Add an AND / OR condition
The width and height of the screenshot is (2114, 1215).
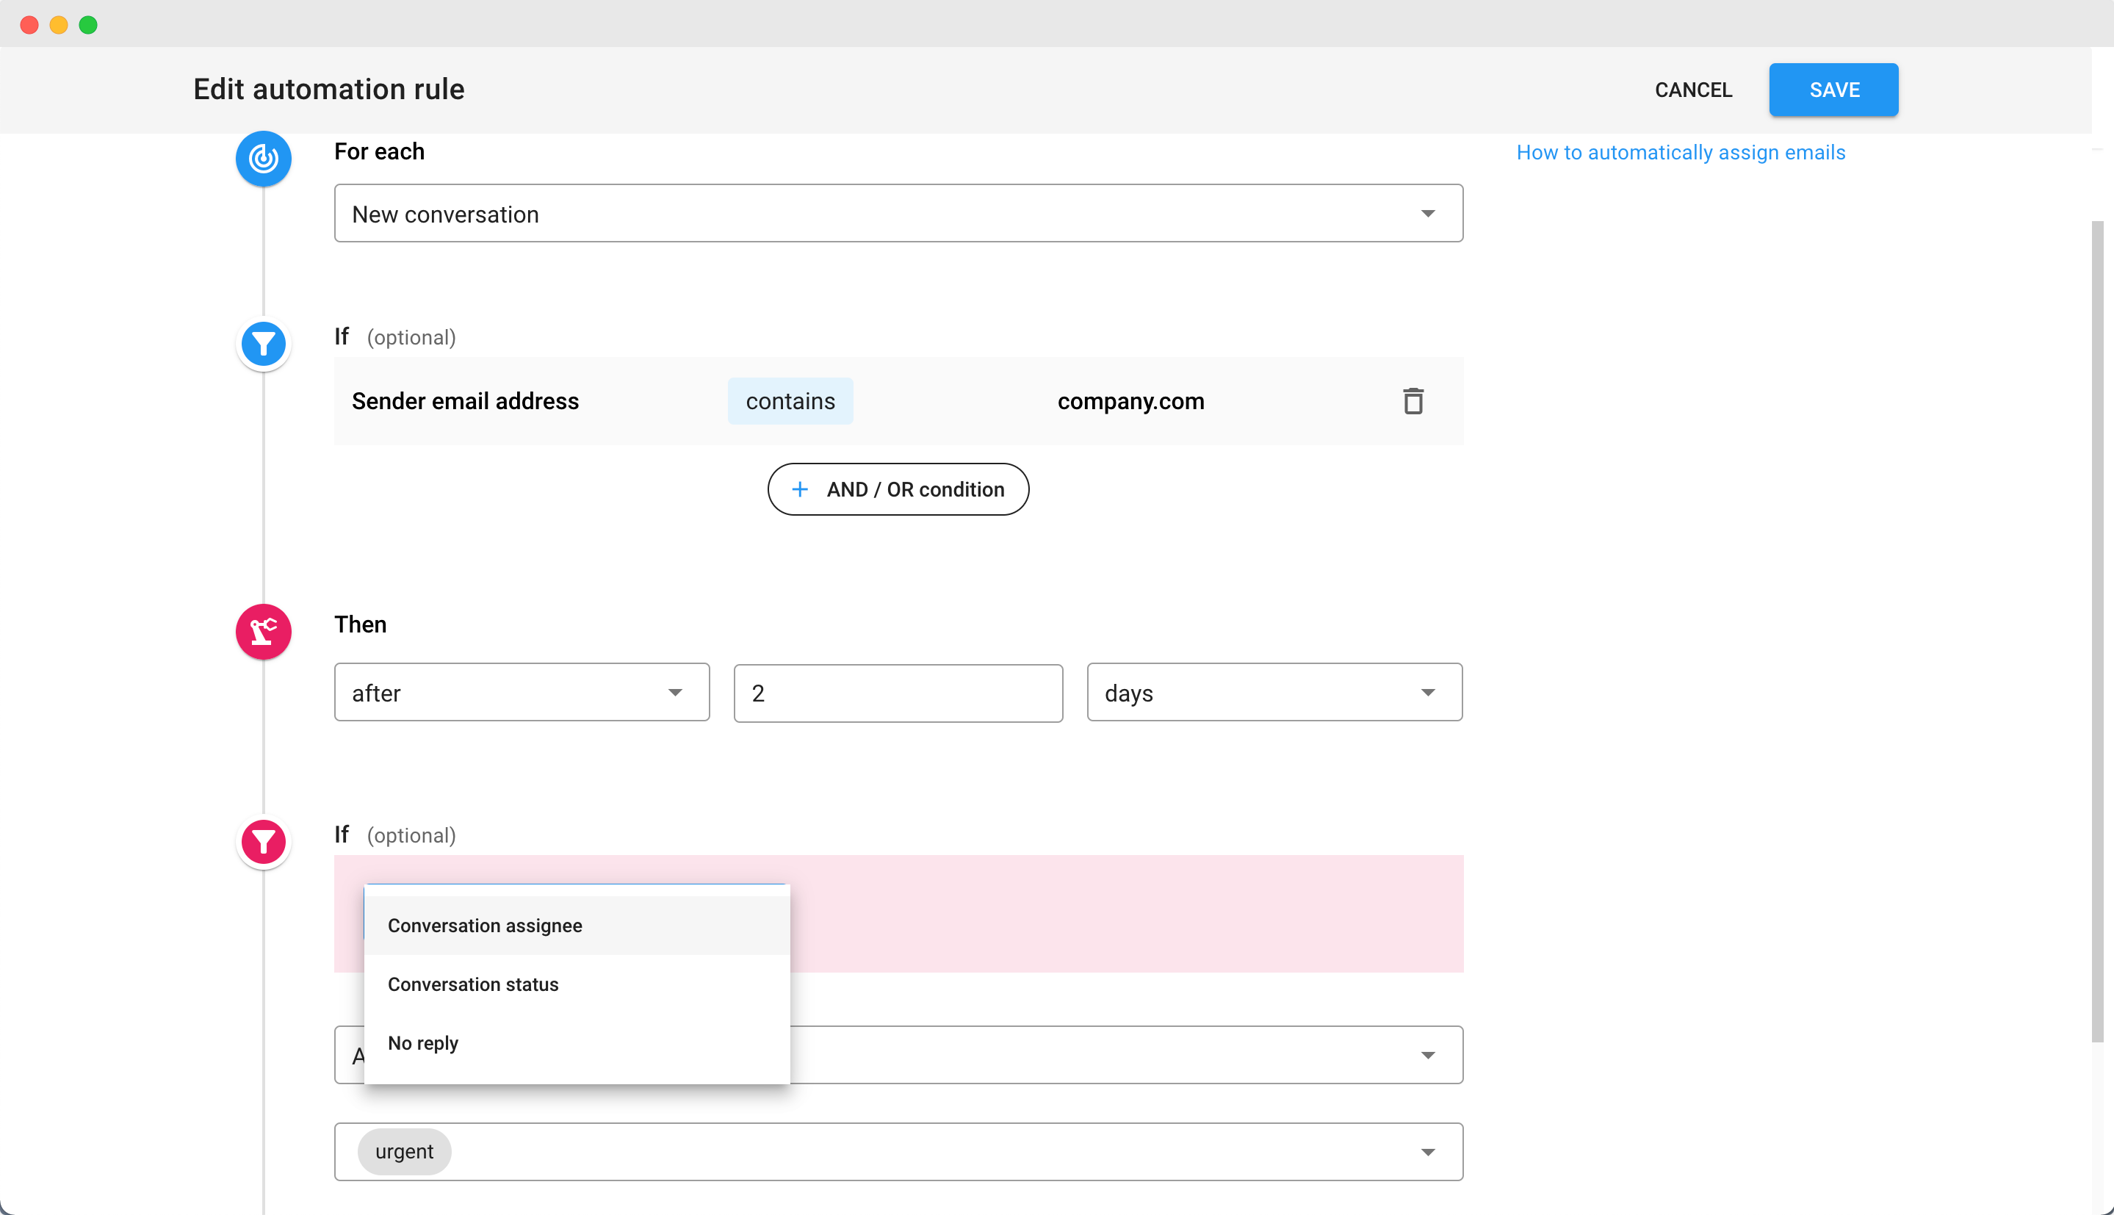point(898,489)
